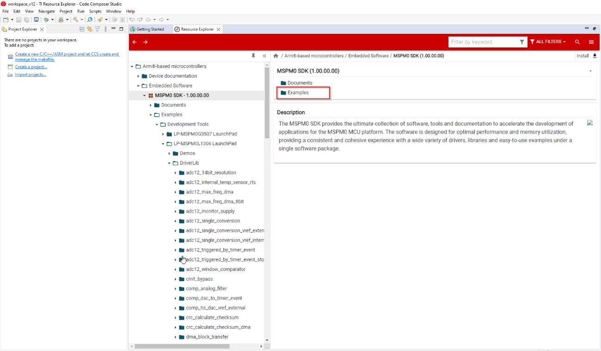Switch to the Getting Started tab
This screenshot has width=601, height=351.
coord(150,29)
